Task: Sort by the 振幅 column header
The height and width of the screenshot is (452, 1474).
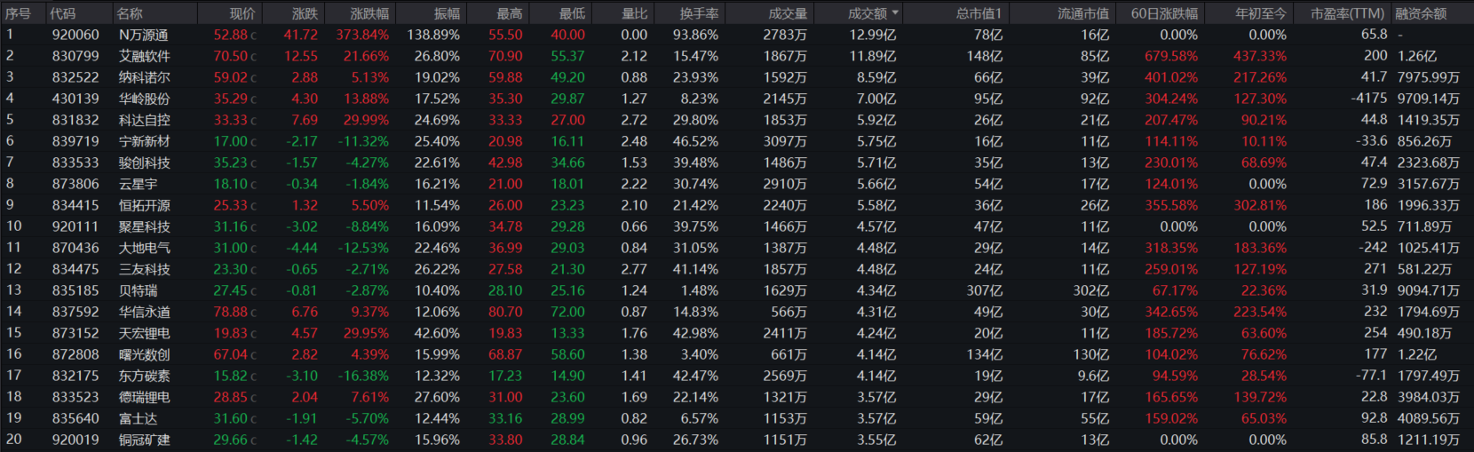Action: click(x=447, y=13)
